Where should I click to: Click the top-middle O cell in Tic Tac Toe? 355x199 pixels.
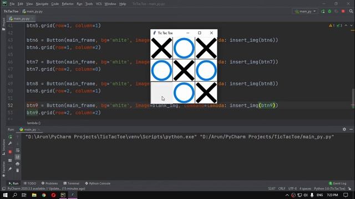(x=184, y=48)
